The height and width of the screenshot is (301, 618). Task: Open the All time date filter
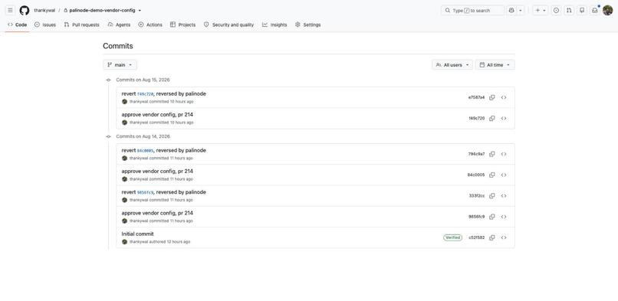pyautogui.click(x=495, y=65)
